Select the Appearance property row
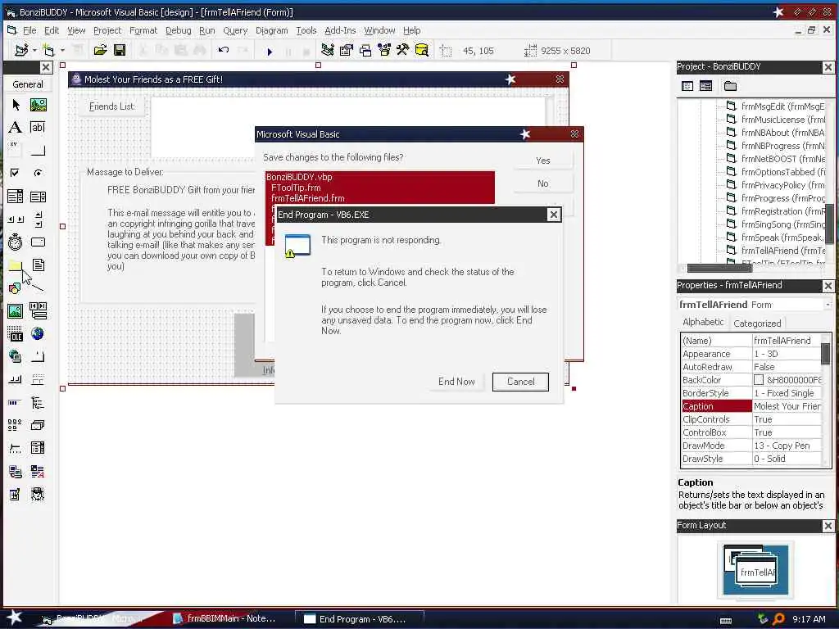 [751, 354]
